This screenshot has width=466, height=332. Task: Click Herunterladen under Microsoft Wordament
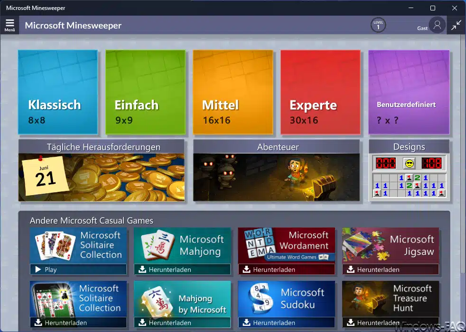pyautogui.click(x=287, y=269)
